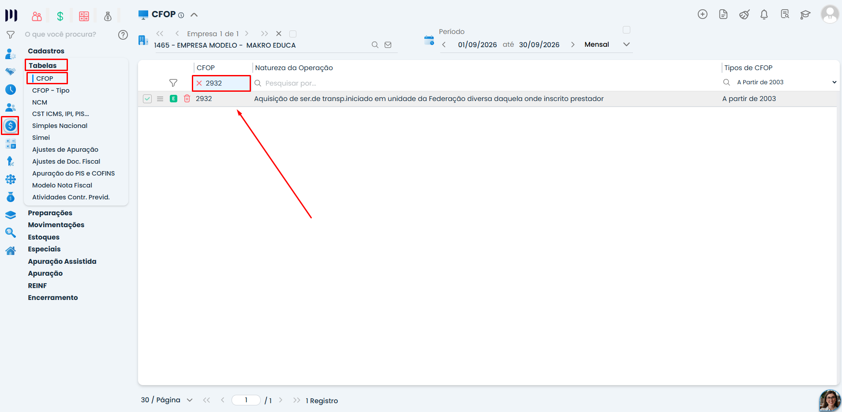Viewport: 842px width, 412px height.
Task: Delete CFOP 2932 with trash icon
Action: [187, 99]
